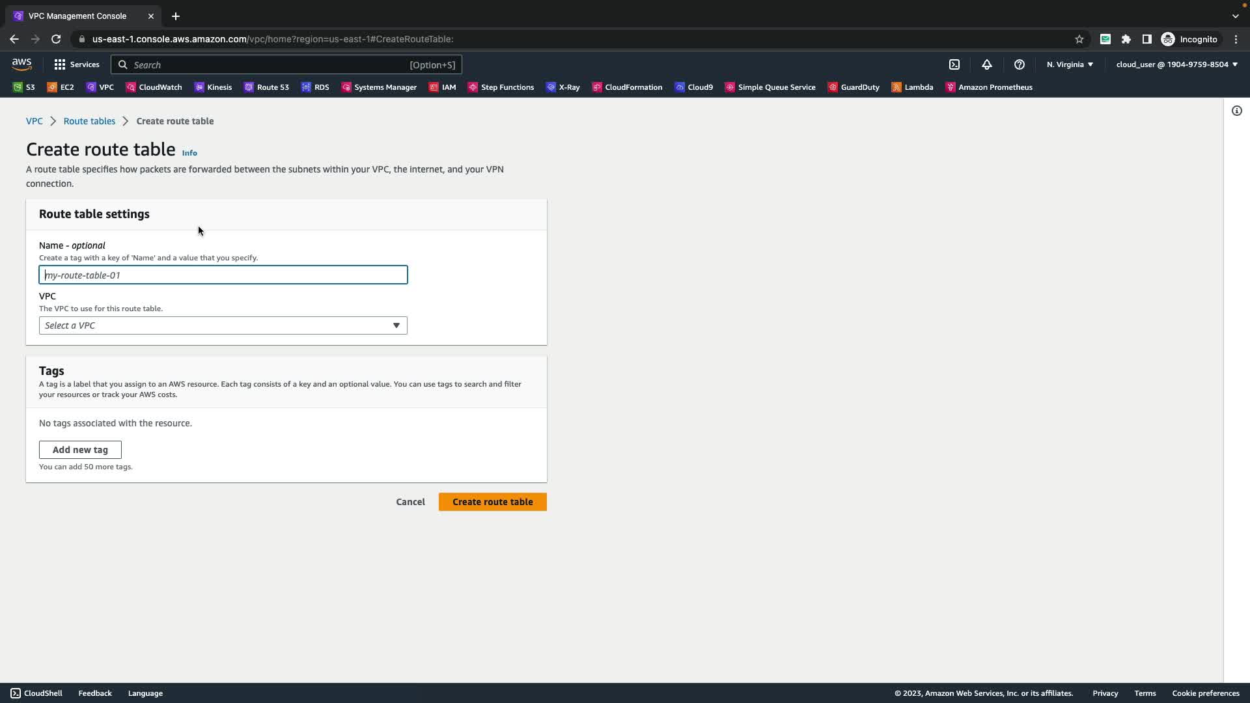Open CloudShell icon in top navigation bar
1250x703 pixels.
point(954,64)
